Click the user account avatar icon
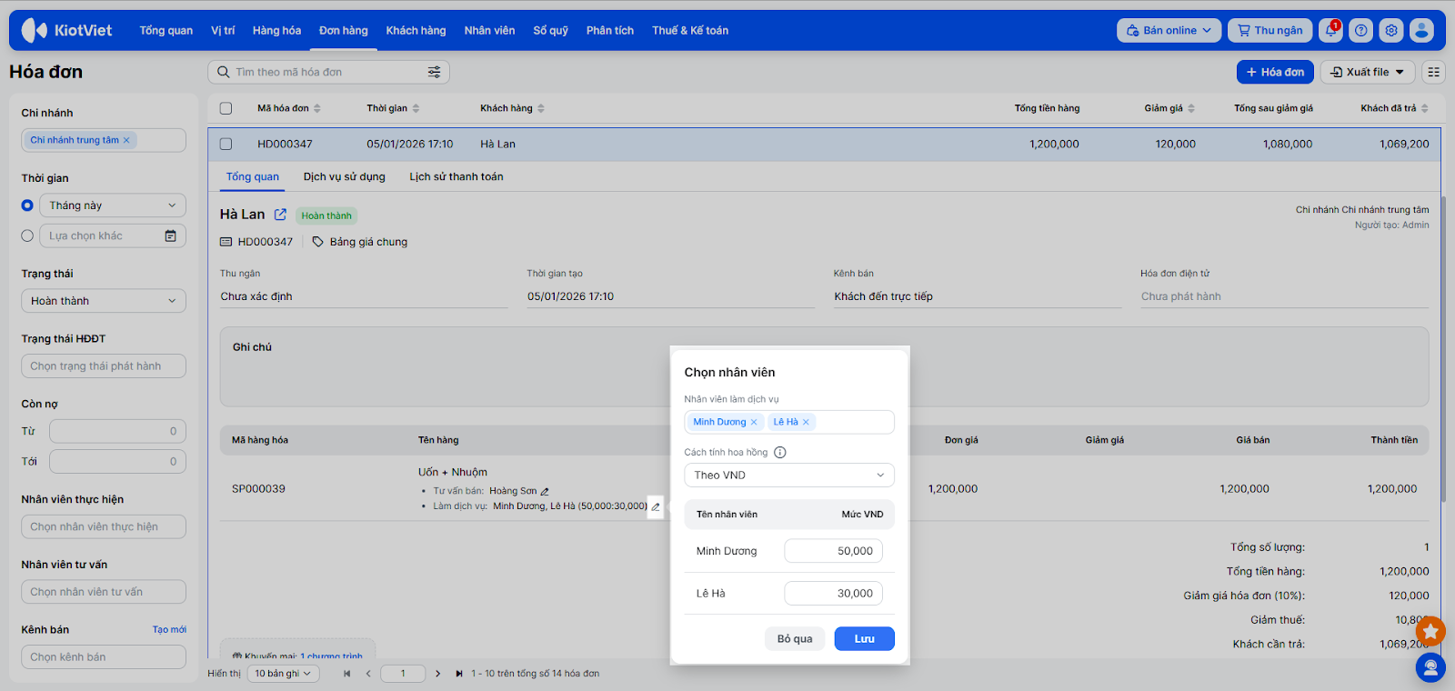1455x691 pixels. [x=1421, y=30]
